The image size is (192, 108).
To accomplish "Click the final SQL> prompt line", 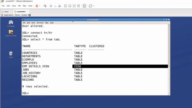I will point(25,93).
